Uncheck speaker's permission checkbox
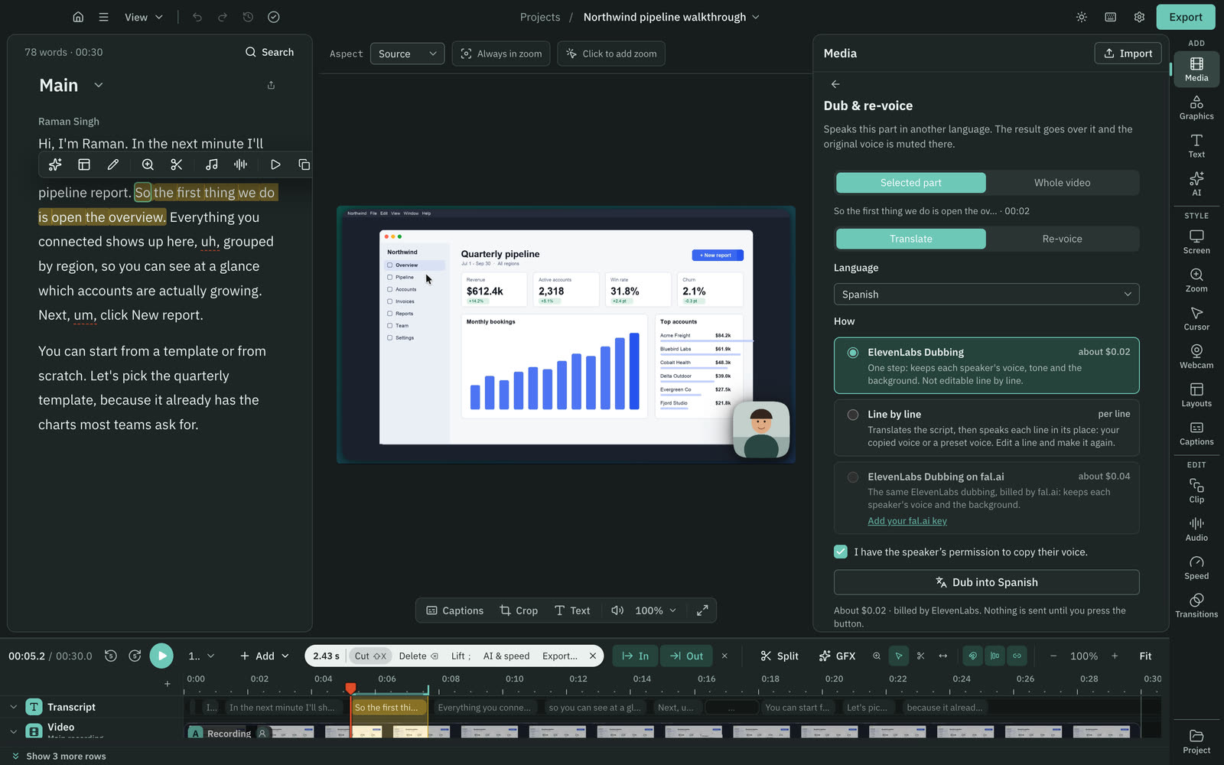Image resolution: width=1224 pixels, height=765 pixels. [841, 552]
